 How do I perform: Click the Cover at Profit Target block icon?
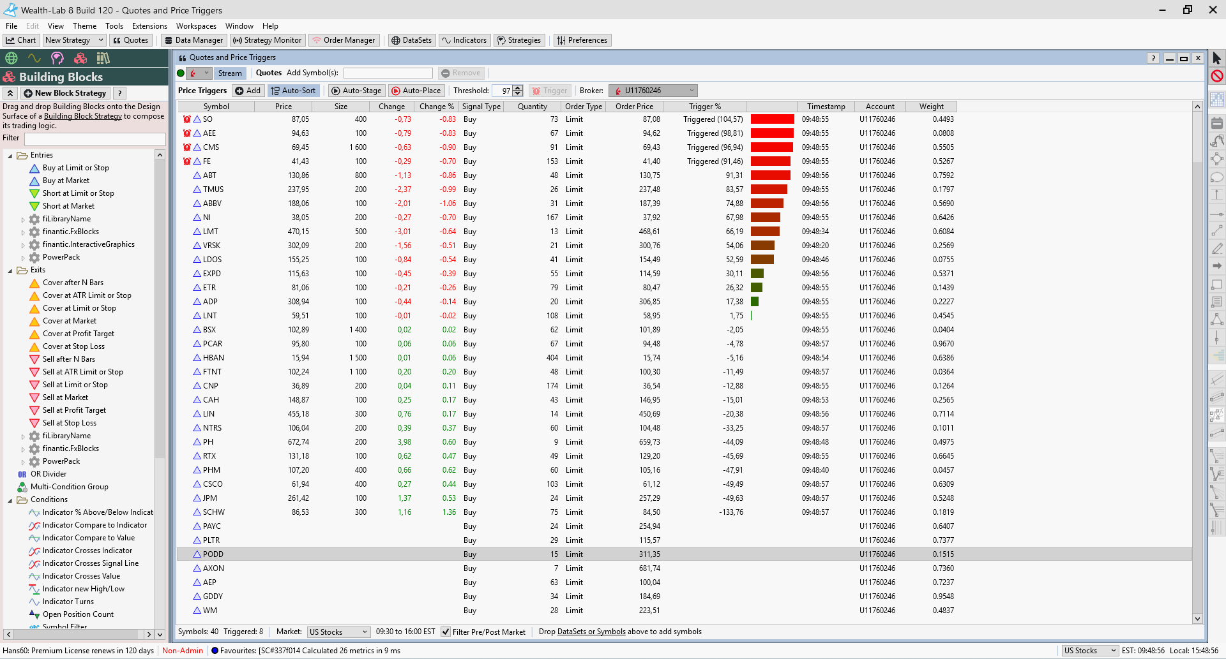[x=34, y=334]
